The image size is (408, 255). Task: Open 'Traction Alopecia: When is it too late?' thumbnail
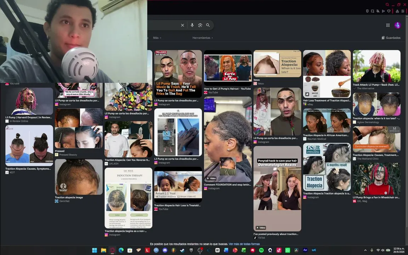pos(277,63)
